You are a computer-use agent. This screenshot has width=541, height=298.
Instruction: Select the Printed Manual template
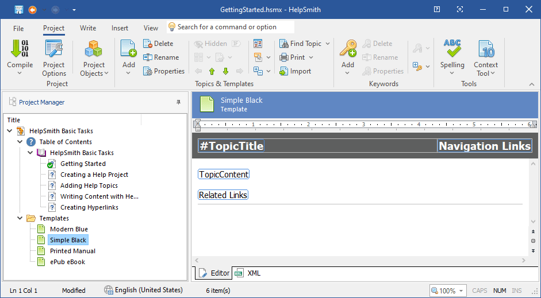72,251
